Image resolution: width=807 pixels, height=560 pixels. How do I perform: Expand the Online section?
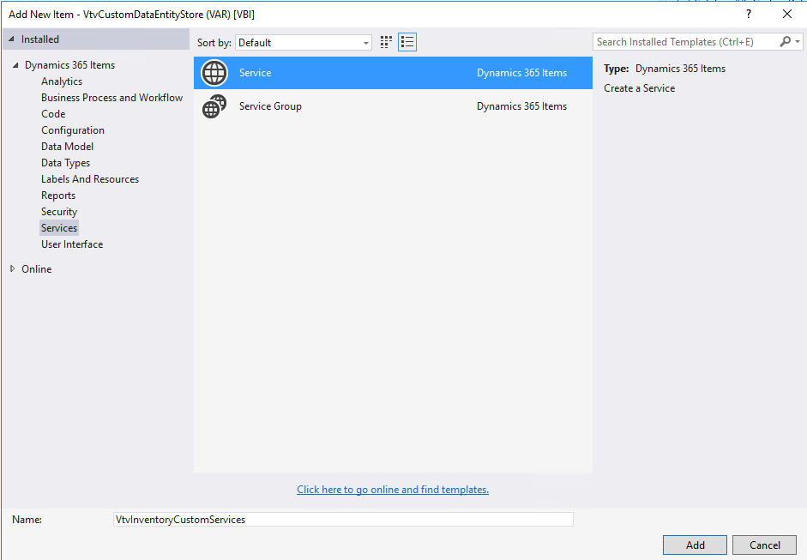point(12,268)
